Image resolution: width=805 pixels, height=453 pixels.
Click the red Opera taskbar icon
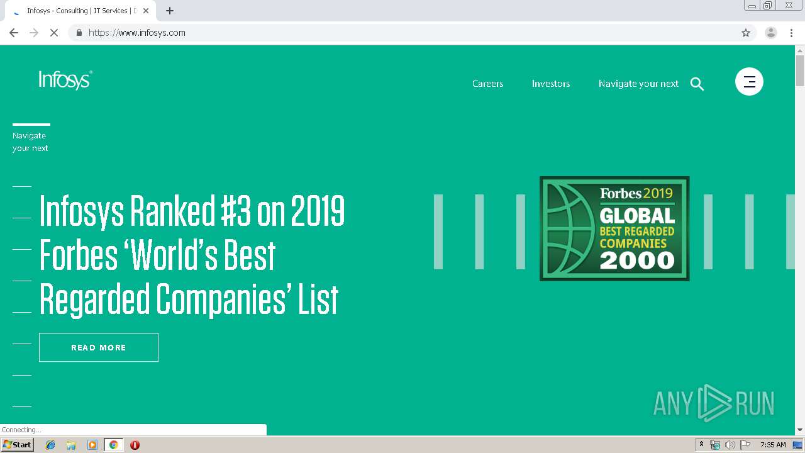tap(135, 445)
